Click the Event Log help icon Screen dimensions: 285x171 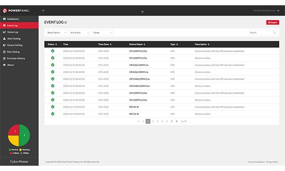[66, 22]
